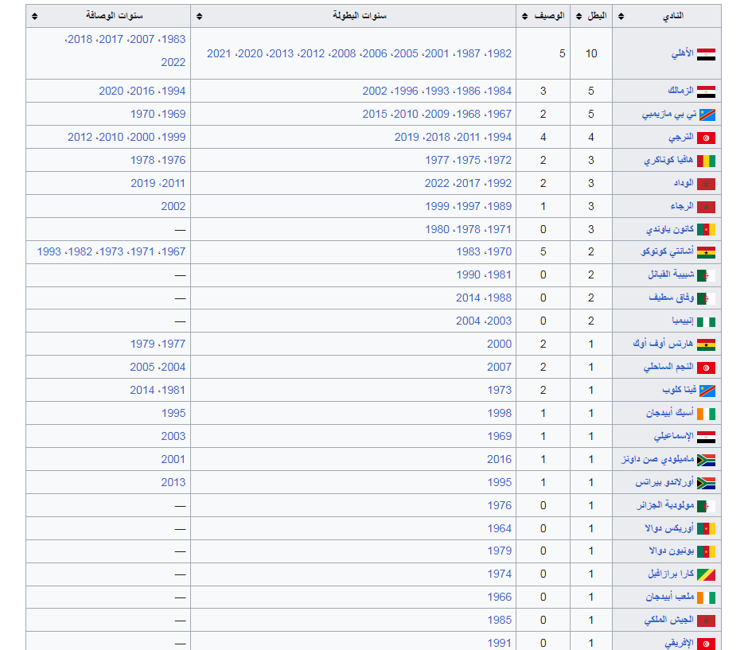Sort table by البطل column arrows

tap(579, 16)
